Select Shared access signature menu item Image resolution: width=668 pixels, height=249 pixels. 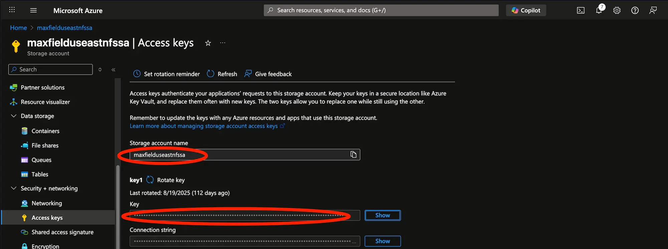[x=62, y=232]
